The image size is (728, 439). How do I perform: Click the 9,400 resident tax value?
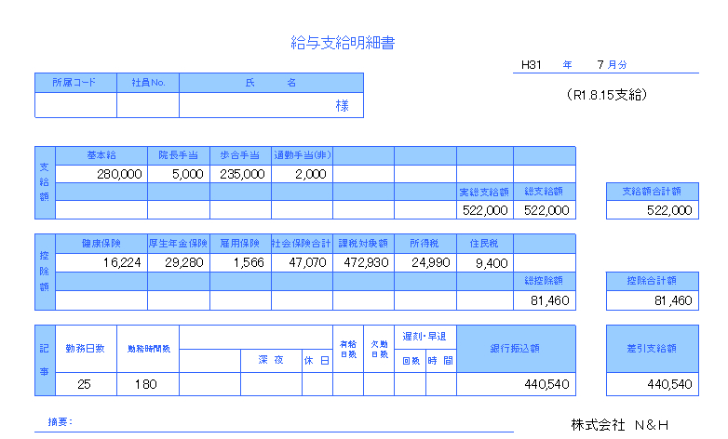(x=492, y=263)
